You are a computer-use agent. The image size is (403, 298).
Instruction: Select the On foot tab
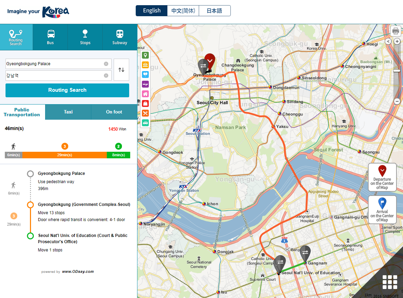[114, 112]
